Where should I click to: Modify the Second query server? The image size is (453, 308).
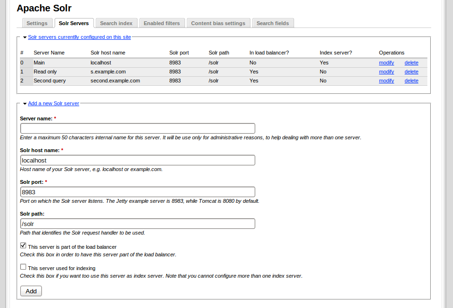point(386,81)
